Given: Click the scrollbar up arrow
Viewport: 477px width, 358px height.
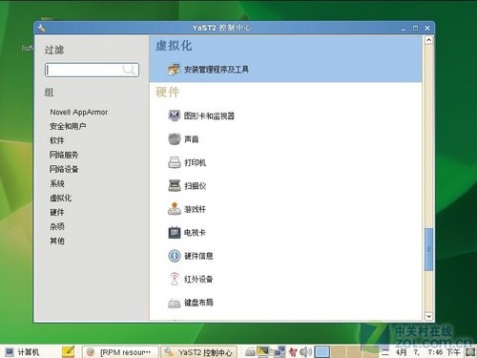Looking at the screenshot, I should (x=428, y=40).
